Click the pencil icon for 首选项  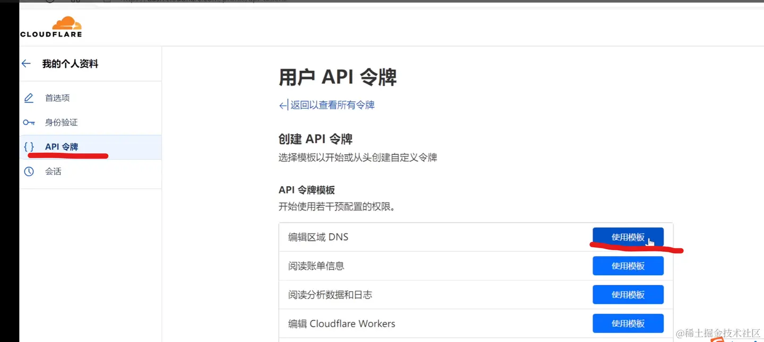click(29, 98)
